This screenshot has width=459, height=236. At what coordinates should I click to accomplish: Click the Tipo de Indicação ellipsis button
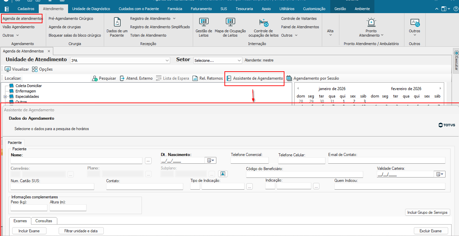pos(249,186)
